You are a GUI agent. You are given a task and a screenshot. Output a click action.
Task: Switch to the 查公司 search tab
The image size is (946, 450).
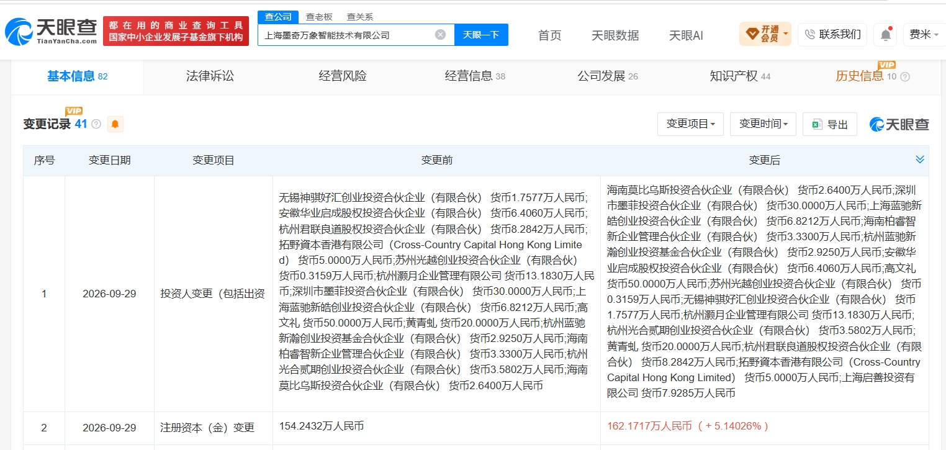(278, 17)
